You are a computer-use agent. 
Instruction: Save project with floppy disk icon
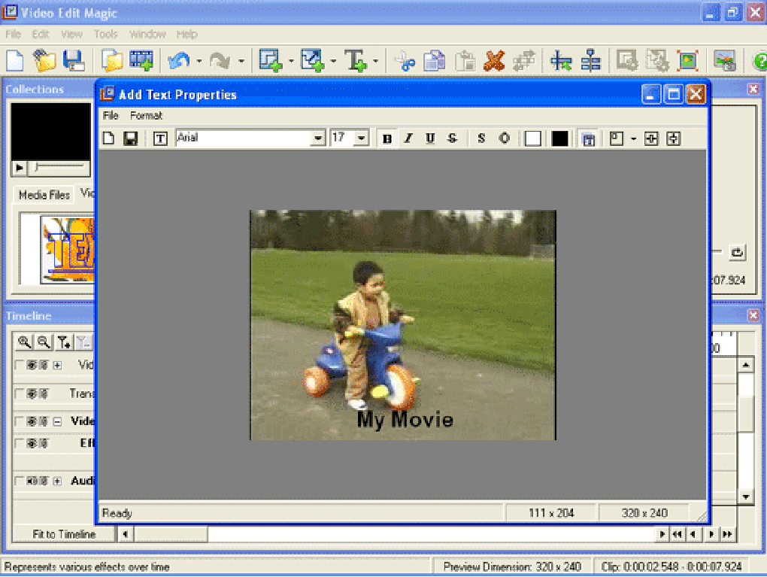pos(74,61)
